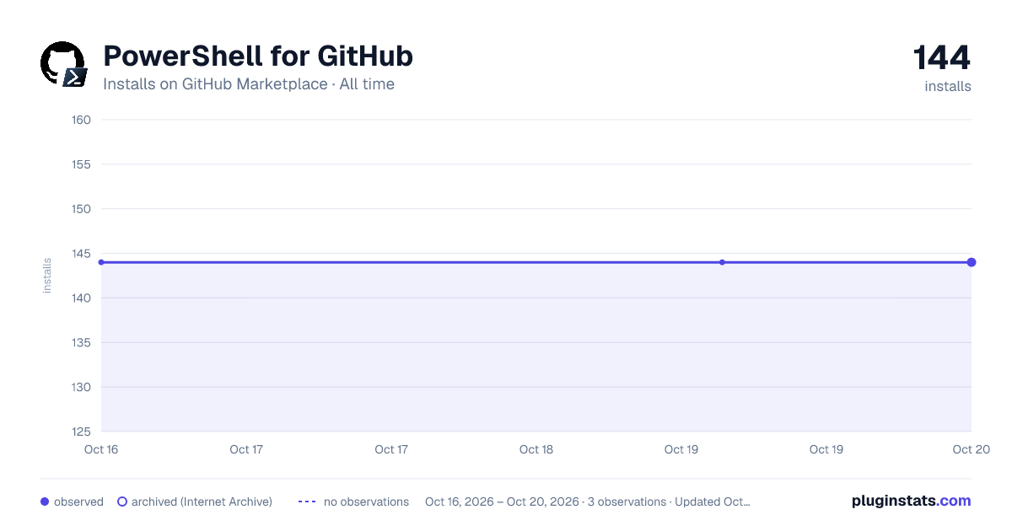This screenshot has height=531, width=1012.
Task: Click the observed legend dot
Action: pyautogui.click(x=45, y=501)
